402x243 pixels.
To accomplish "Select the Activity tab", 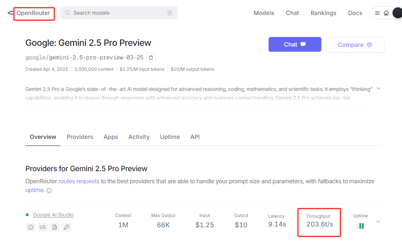I will click(x=139, y=137).
